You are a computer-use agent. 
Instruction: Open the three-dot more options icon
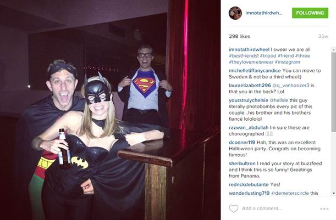tap(324, 208)
